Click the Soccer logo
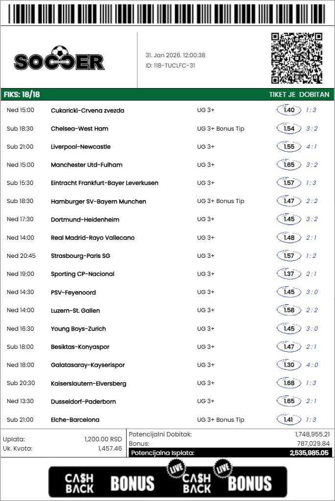Image resolution: width=335 pixels, height=501 pixels. 59,59
